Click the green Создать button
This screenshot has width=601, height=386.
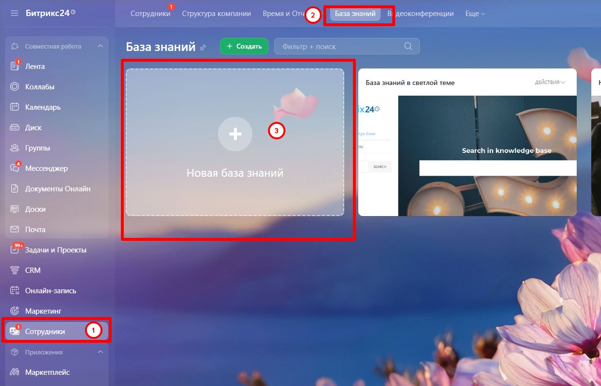pyautogui.click(x=244, y=46)
